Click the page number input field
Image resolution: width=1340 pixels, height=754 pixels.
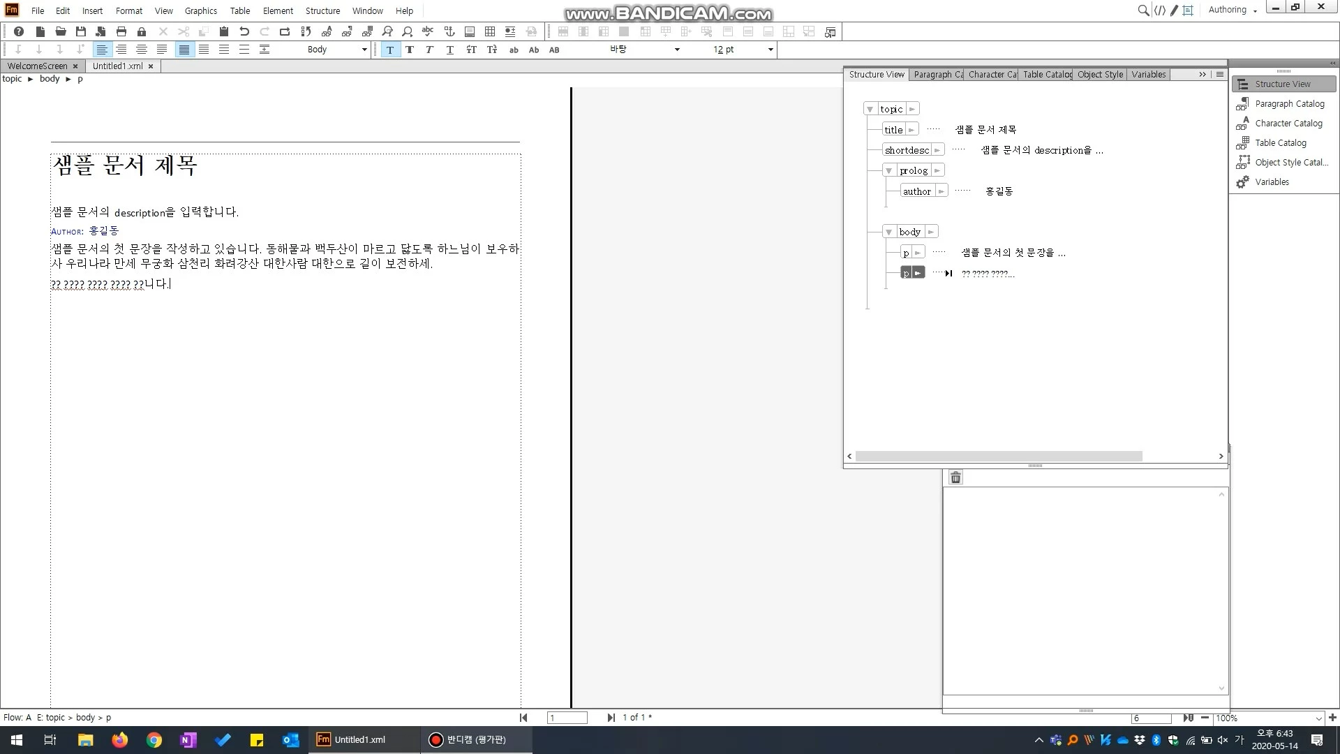tap(567, 718)
